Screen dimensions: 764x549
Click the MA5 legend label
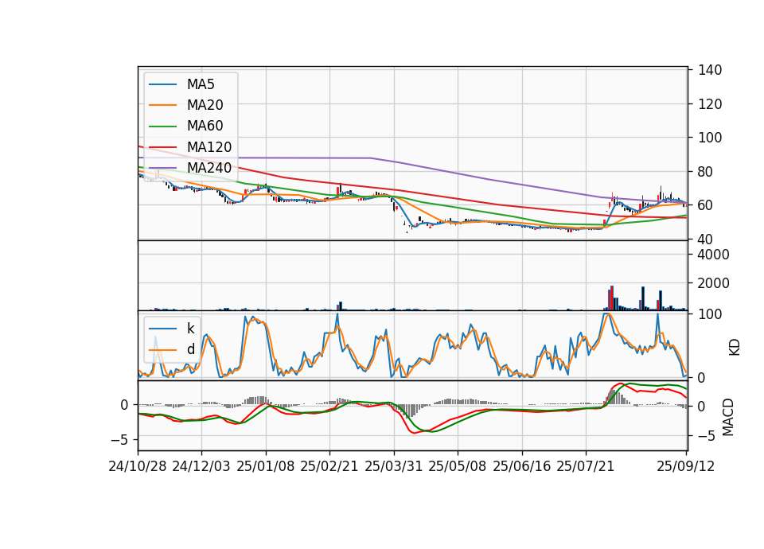point(201,84)
